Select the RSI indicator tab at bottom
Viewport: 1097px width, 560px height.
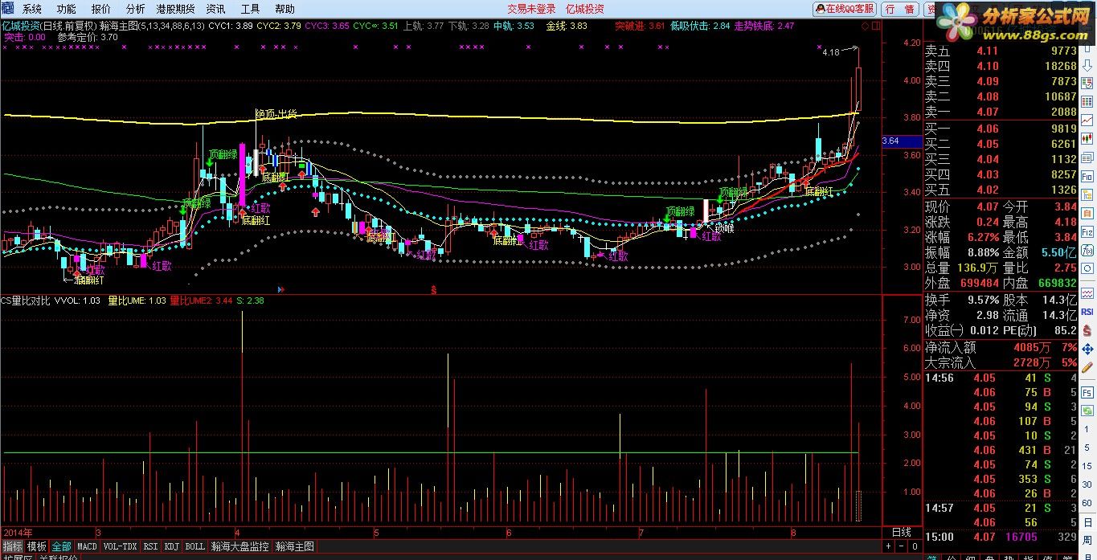(150, 546)
